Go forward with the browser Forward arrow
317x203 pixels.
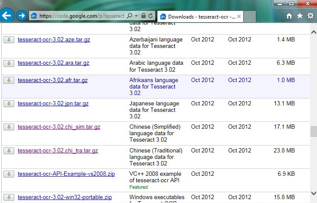22,16
